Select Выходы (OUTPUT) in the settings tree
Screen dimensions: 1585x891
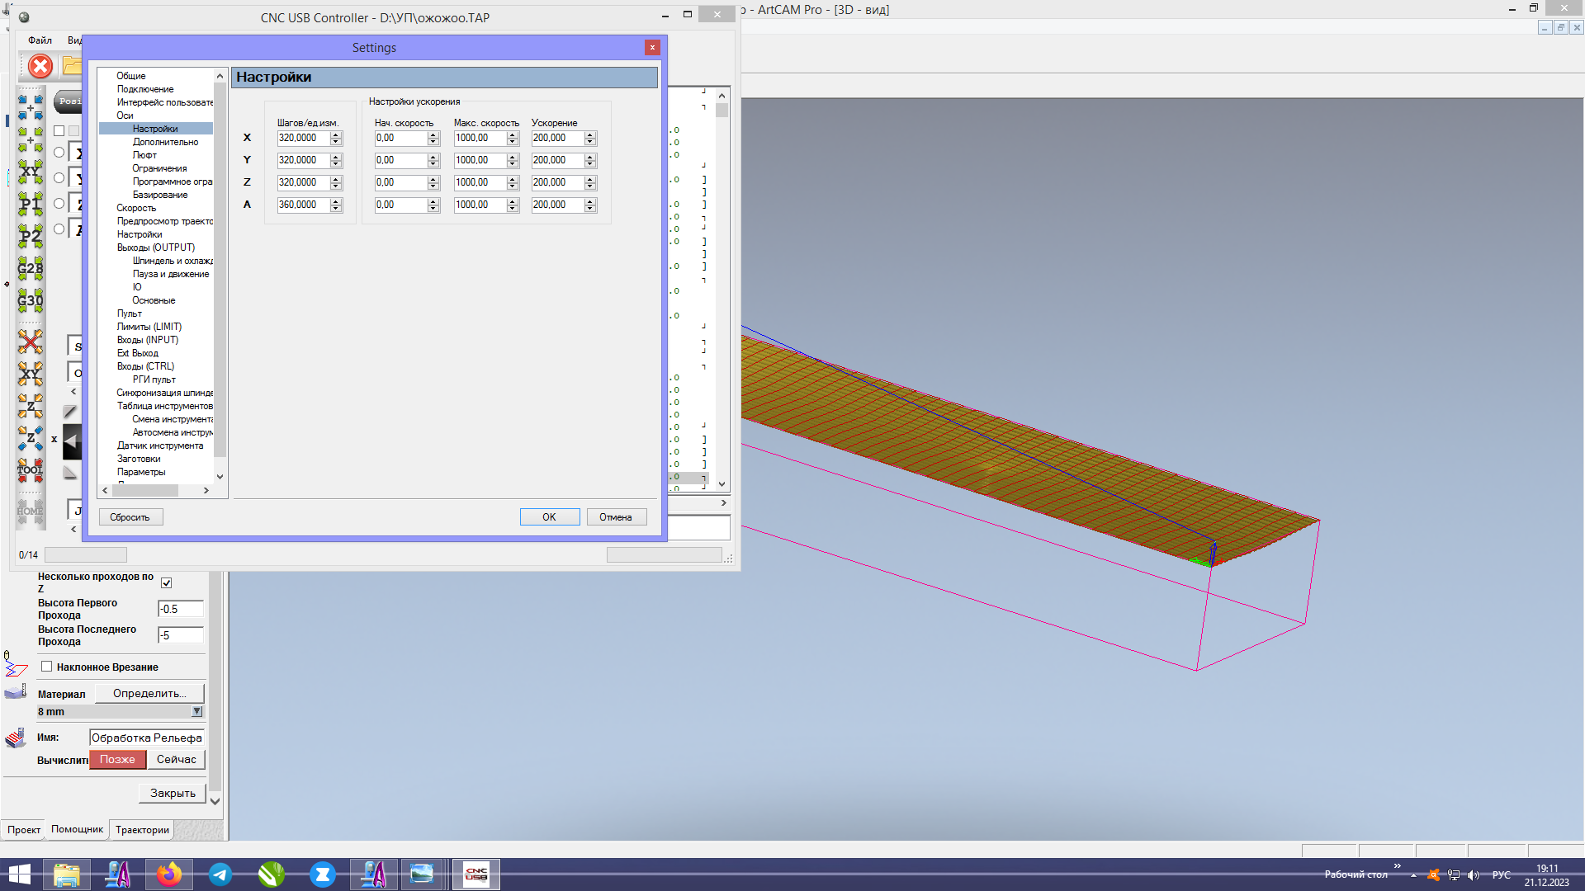(x=155, y=247)
